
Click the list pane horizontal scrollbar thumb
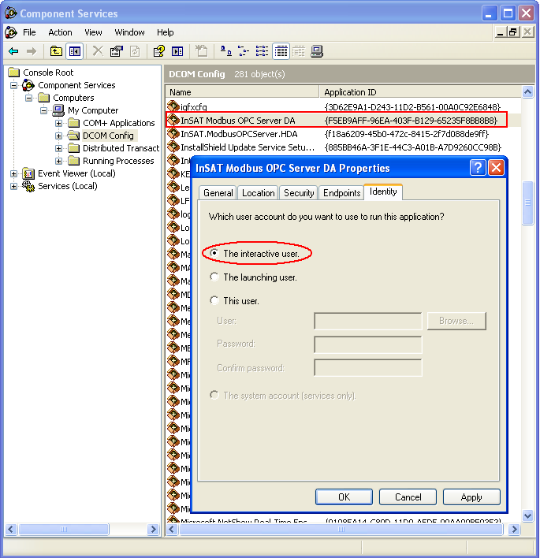point(341,529)
